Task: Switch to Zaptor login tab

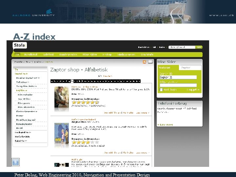Action: pyautogui.click(x=190, y=68)
